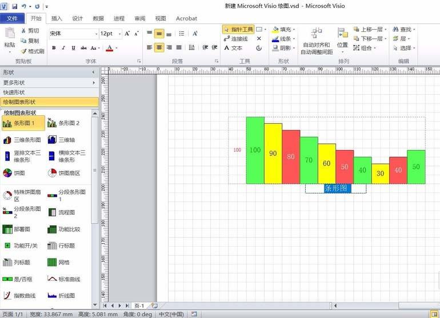Image resolution: width=440 pixels, height=318 pixels.
Task: Toggle italic text formatting
Action: [x=63, y=48]
